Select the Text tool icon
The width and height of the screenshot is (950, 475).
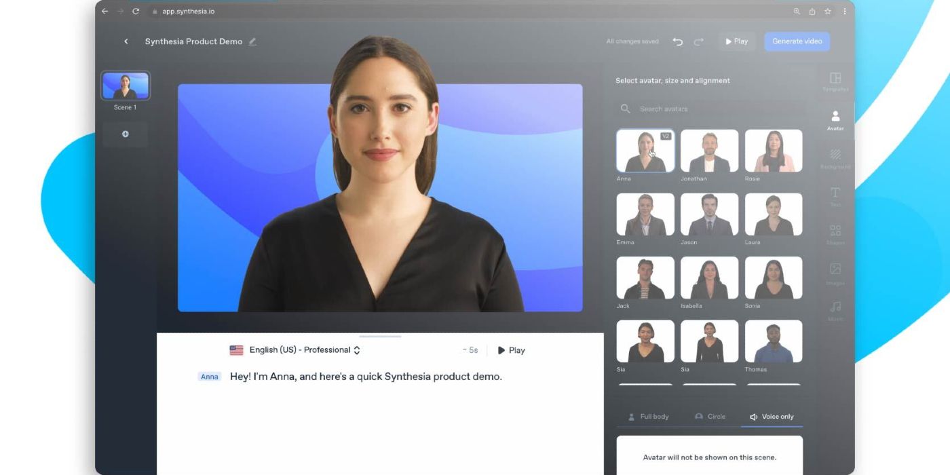pos(835,194)
